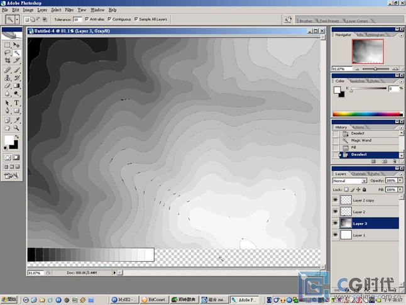This screenshot has height=305, width=406.
Task: Switch to the Swatches tab
Action: [358, 81]
